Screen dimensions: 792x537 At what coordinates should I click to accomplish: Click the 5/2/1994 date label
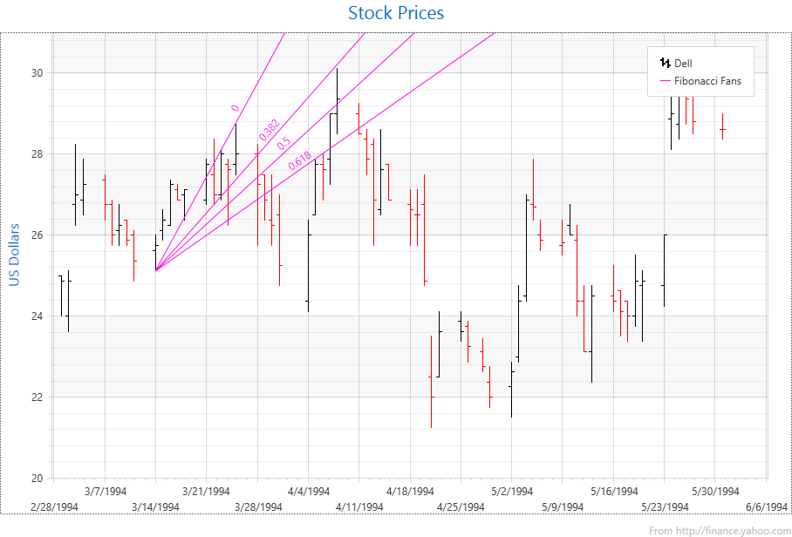point(512,491)
